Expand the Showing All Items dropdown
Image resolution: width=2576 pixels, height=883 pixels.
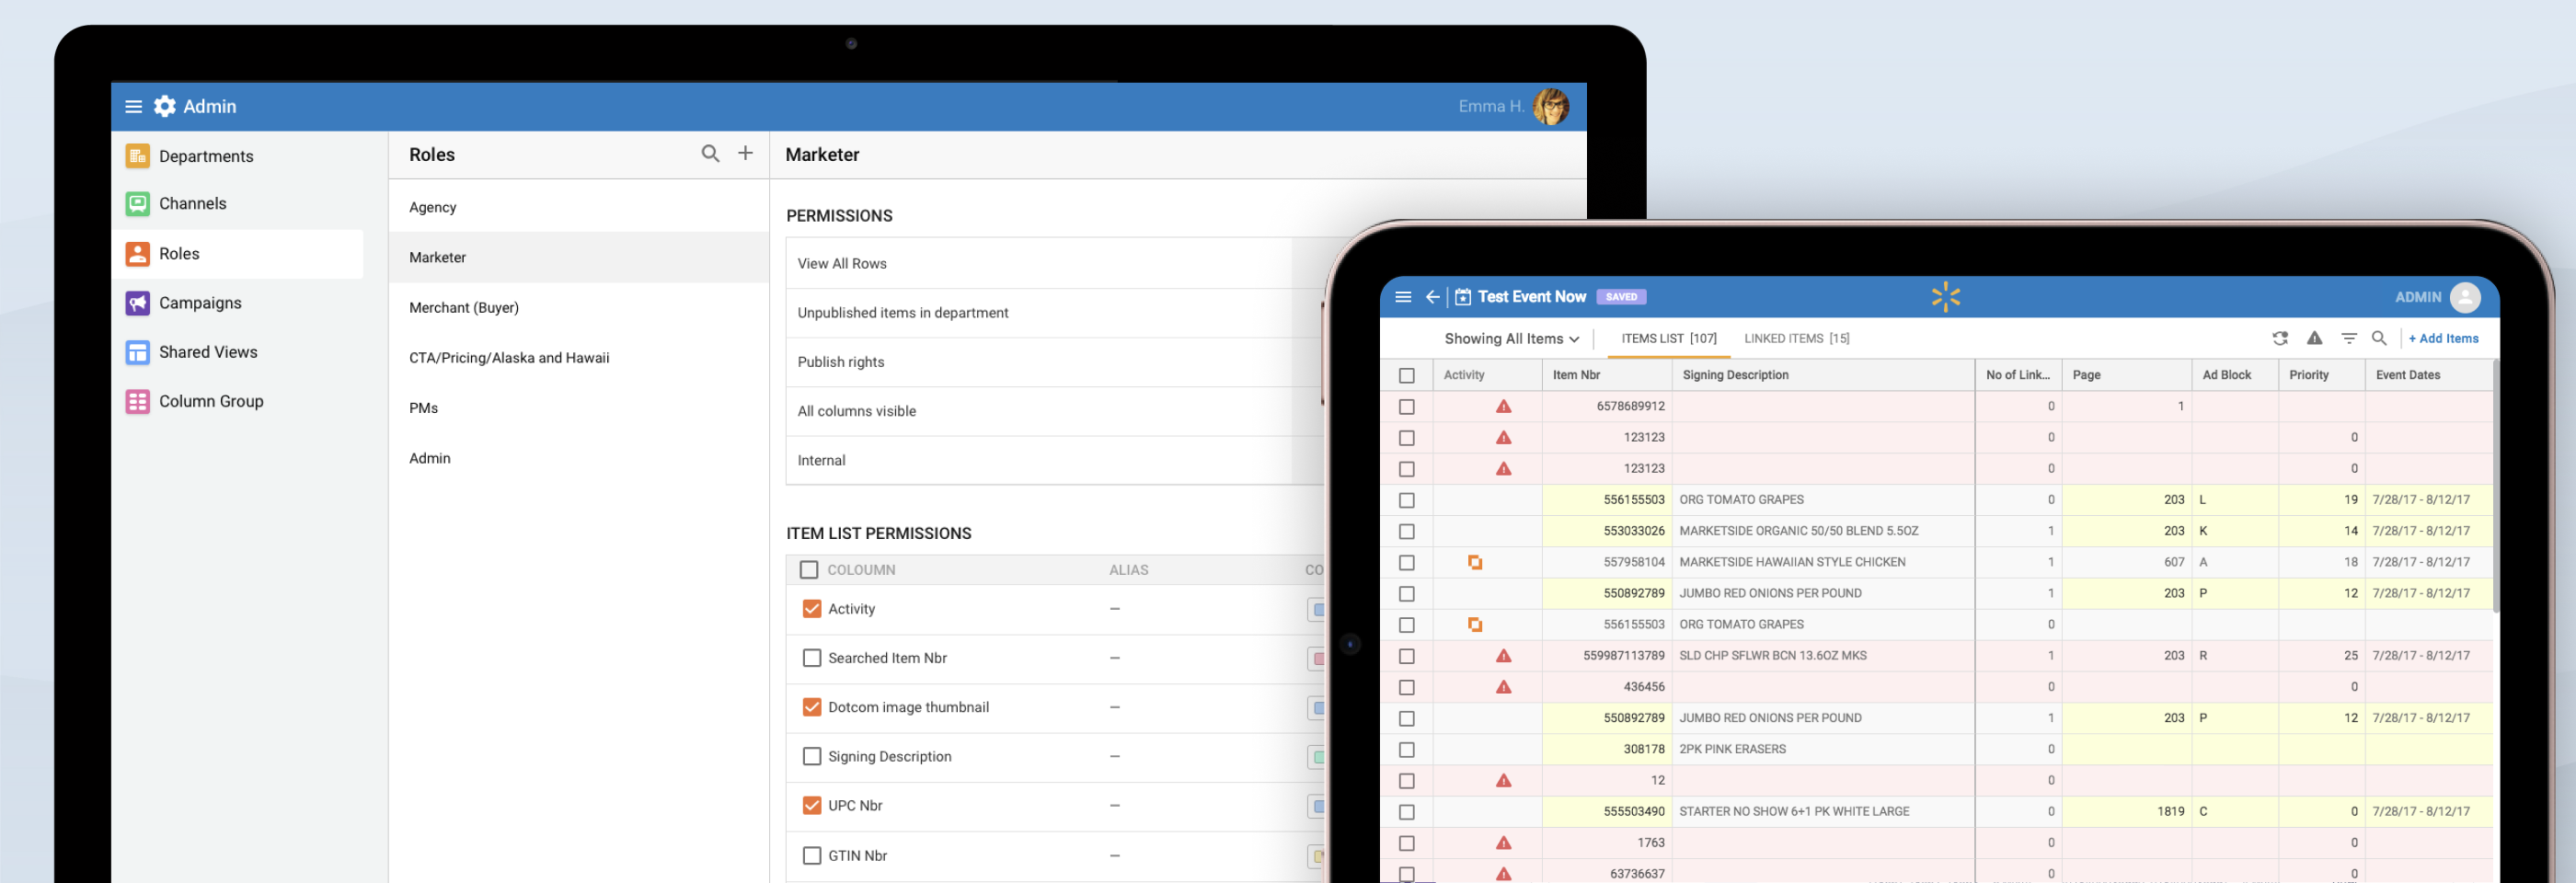tap(1511, 339)
